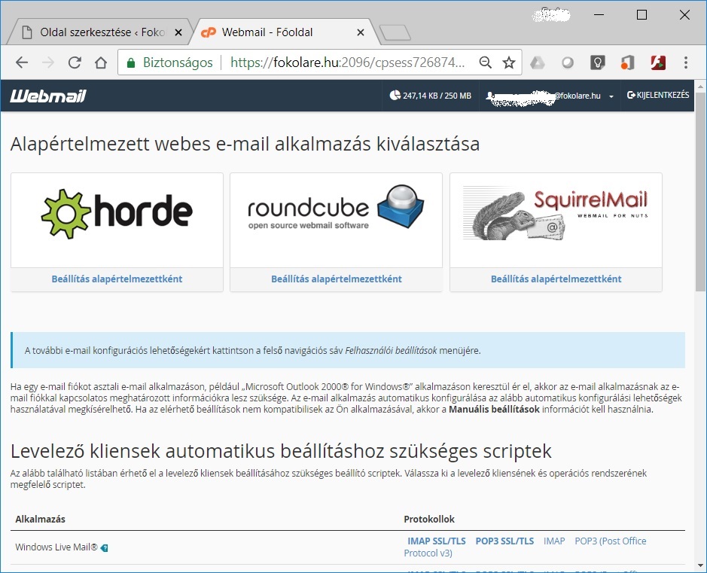Click the 'Biztonságos' secure label

point(178,62)
